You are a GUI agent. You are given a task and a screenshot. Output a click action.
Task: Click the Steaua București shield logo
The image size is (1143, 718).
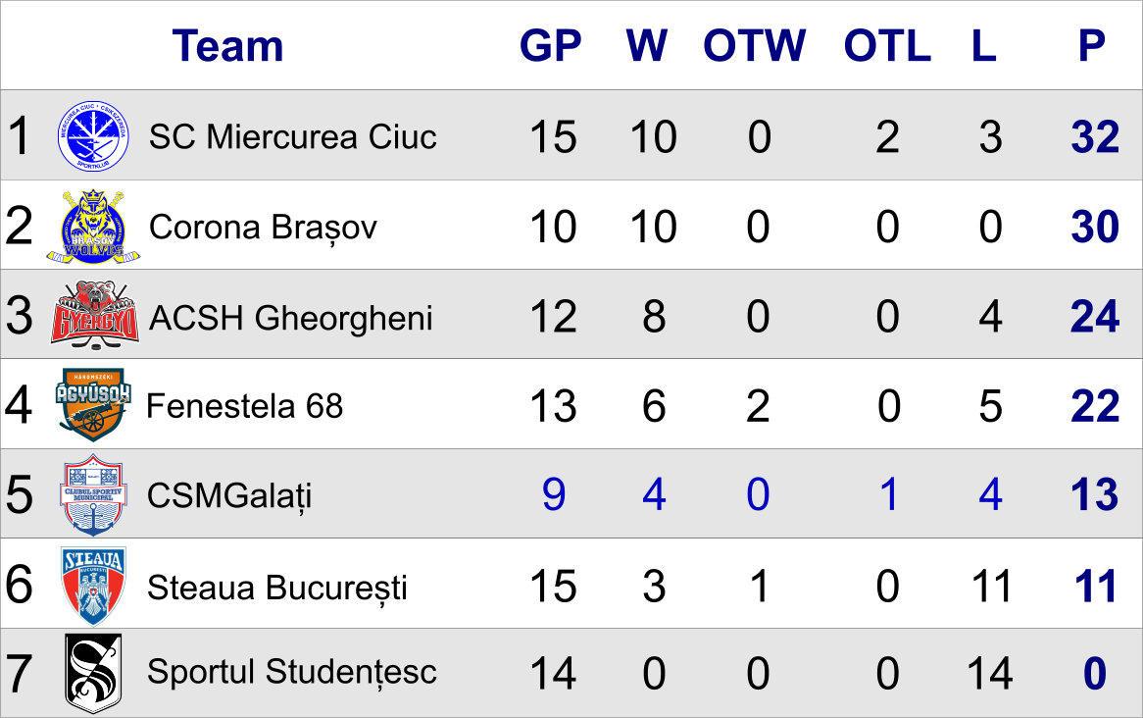click(93, 586)
